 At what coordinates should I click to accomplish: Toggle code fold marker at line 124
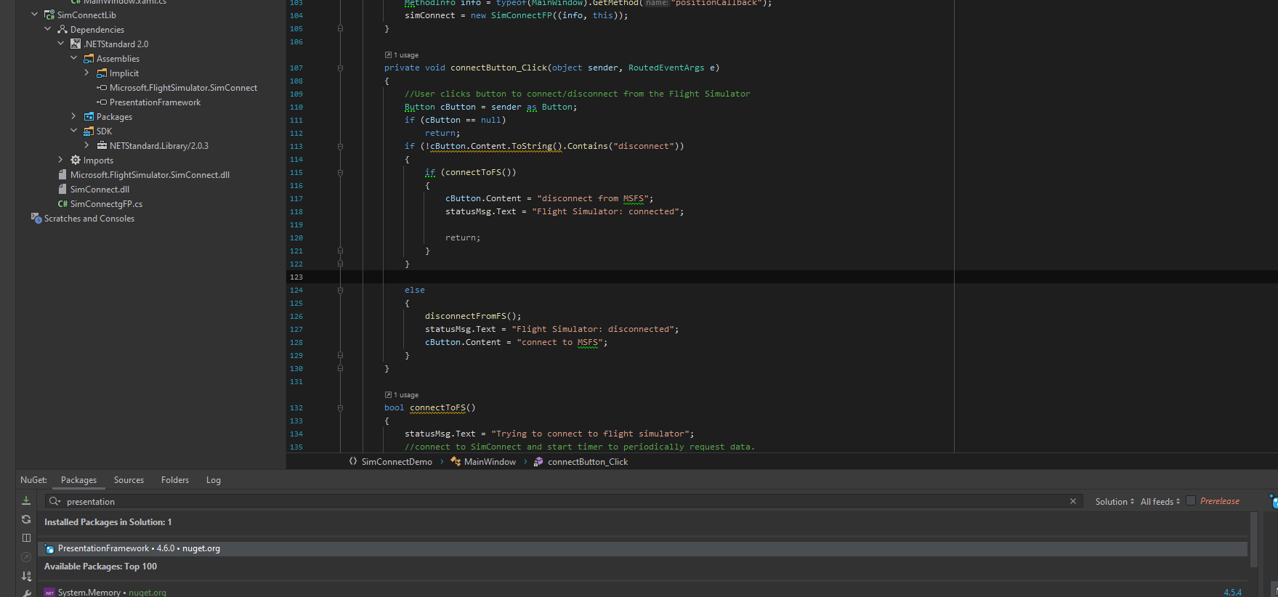[x=340, y=291]
